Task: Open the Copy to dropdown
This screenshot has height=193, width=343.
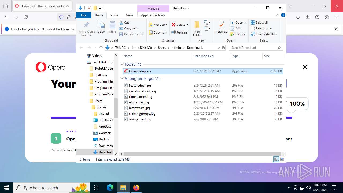Action: (158, 32)
